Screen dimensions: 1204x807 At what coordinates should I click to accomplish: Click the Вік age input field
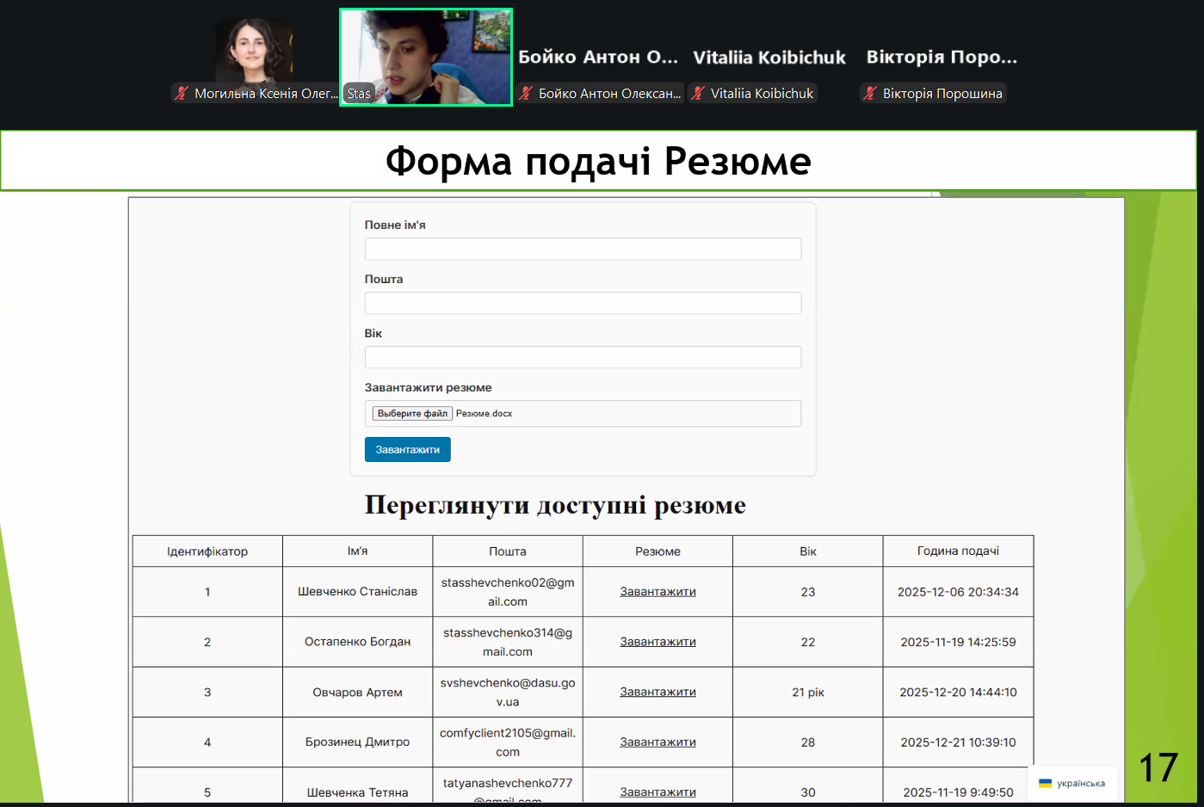click(x=583, y=358)
